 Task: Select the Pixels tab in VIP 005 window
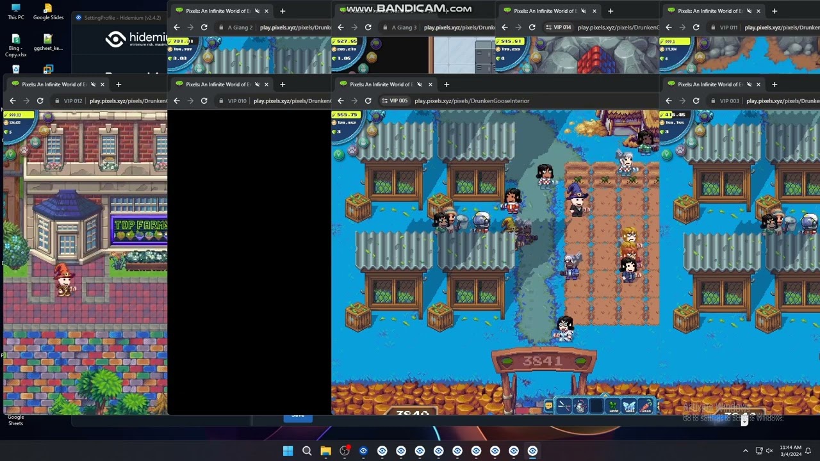pyautogui.click(x=384, y=84)
